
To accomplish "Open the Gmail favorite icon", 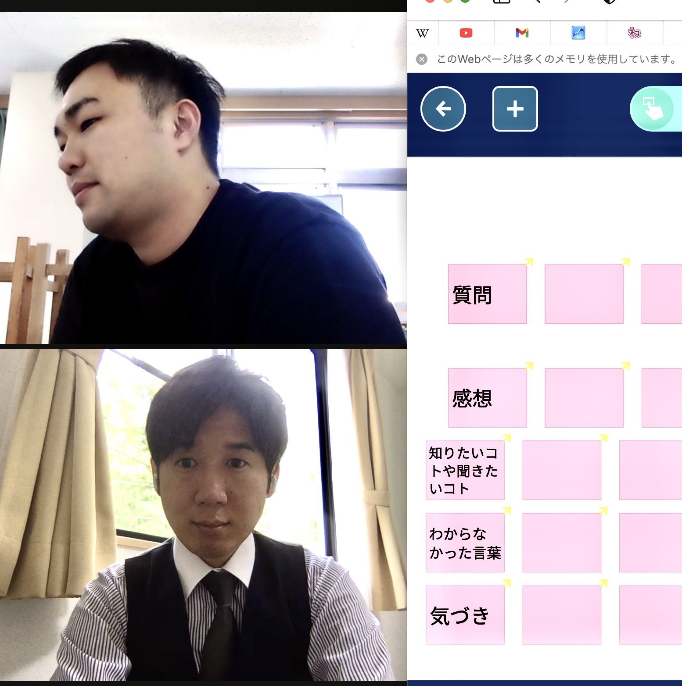I will (522, 33).
